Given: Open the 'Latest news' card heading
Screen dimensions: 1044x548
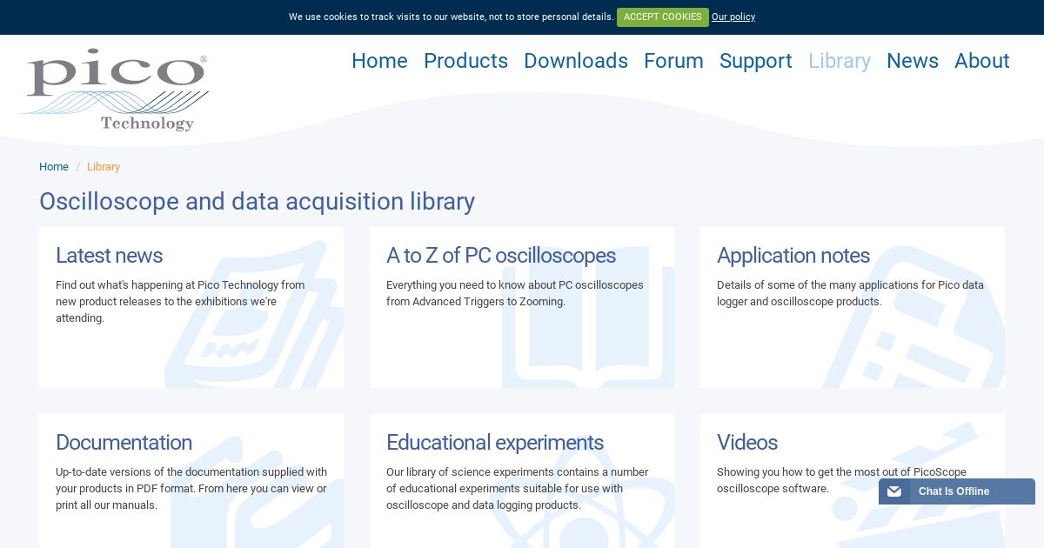Looking at the screenshot, I should click(x=109, y=256).
